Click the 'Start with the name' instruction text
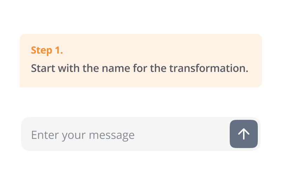This screenshot has width=281, height=172. click(x=139, y=68)
